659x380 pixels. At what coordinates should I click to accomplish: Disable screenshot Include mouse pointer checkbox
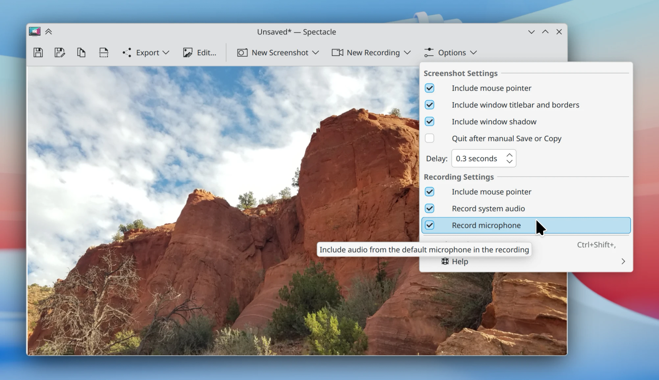tap(429, 88)
